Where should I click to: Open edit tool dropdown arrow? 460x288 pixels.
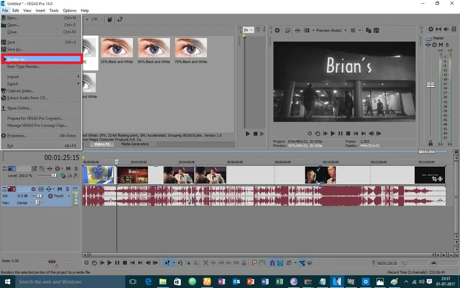click(174, 263)
